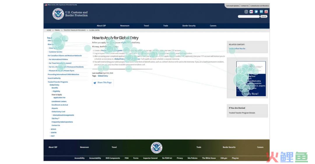315x164 pixels.
Task: Open USA.gov footer link
Action: (224, 158)
